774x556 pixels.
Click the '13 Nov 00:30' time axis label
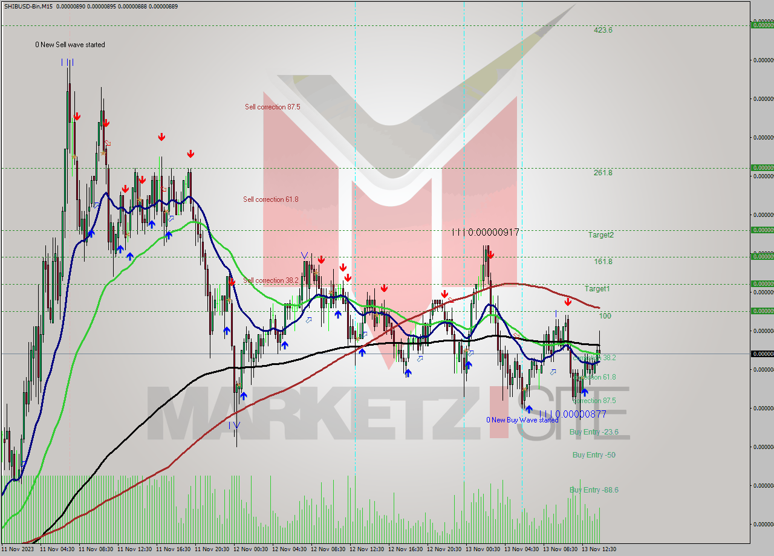tap(483, 549)
